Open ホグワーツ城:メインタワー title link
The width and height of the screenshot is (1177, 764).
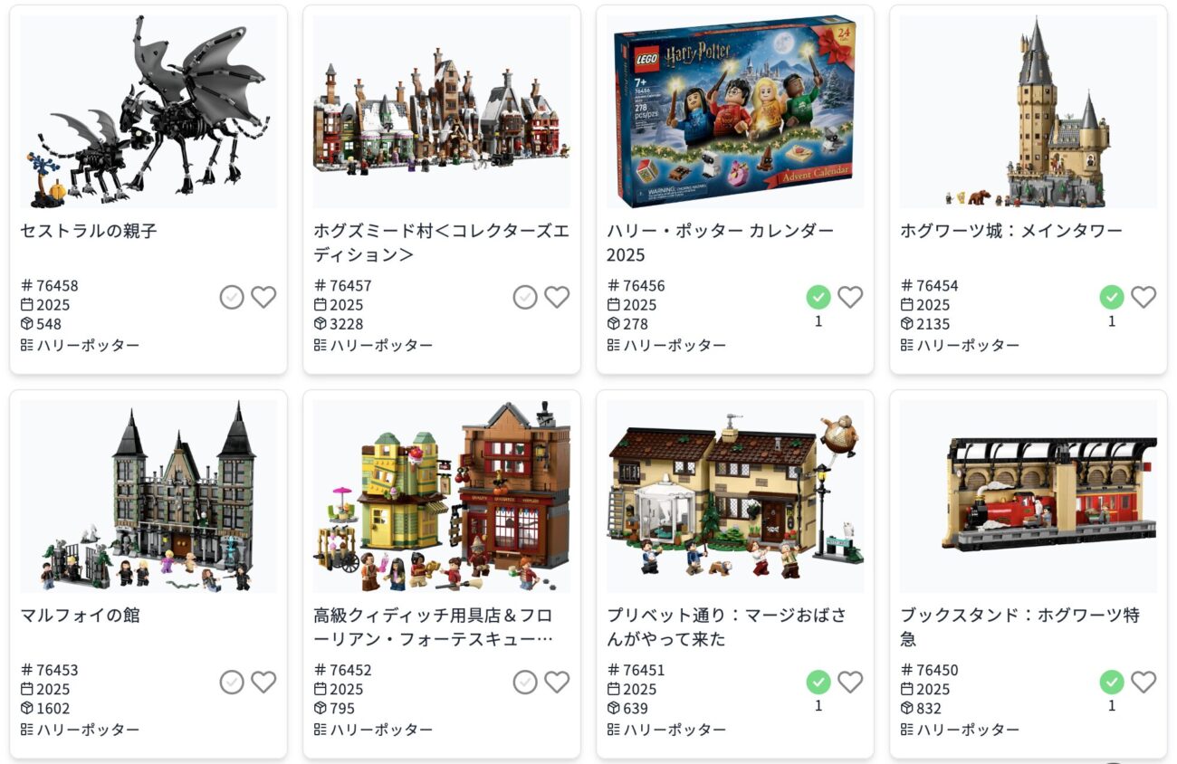coord(1011,231)
